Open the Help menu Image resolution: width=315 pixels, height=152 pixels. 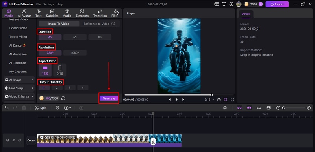pyautogui.click(x=60, y=4)
